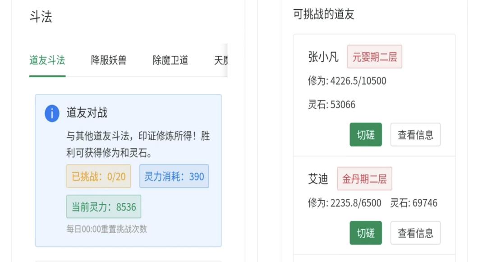Click the name 张小凡
The height and width of the screenshot is (262, 487).
coord(323,57)
